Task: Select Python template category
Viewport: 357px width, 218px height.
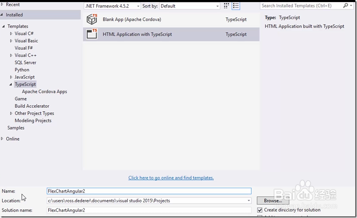Action: pos(22,70)
